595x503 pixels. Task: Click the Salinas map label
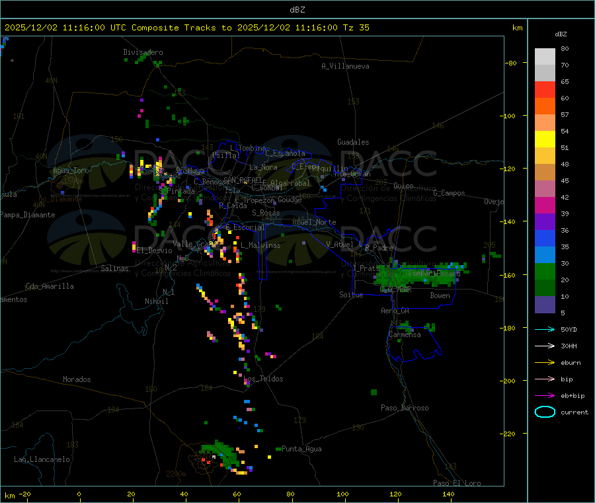click(114, 268)
